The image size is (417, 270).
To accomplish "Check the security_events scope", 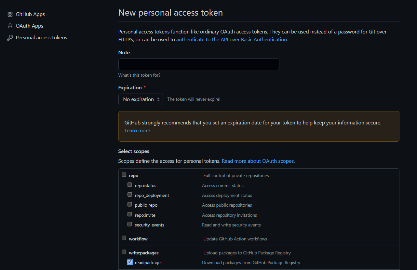I will coord(130,224).
